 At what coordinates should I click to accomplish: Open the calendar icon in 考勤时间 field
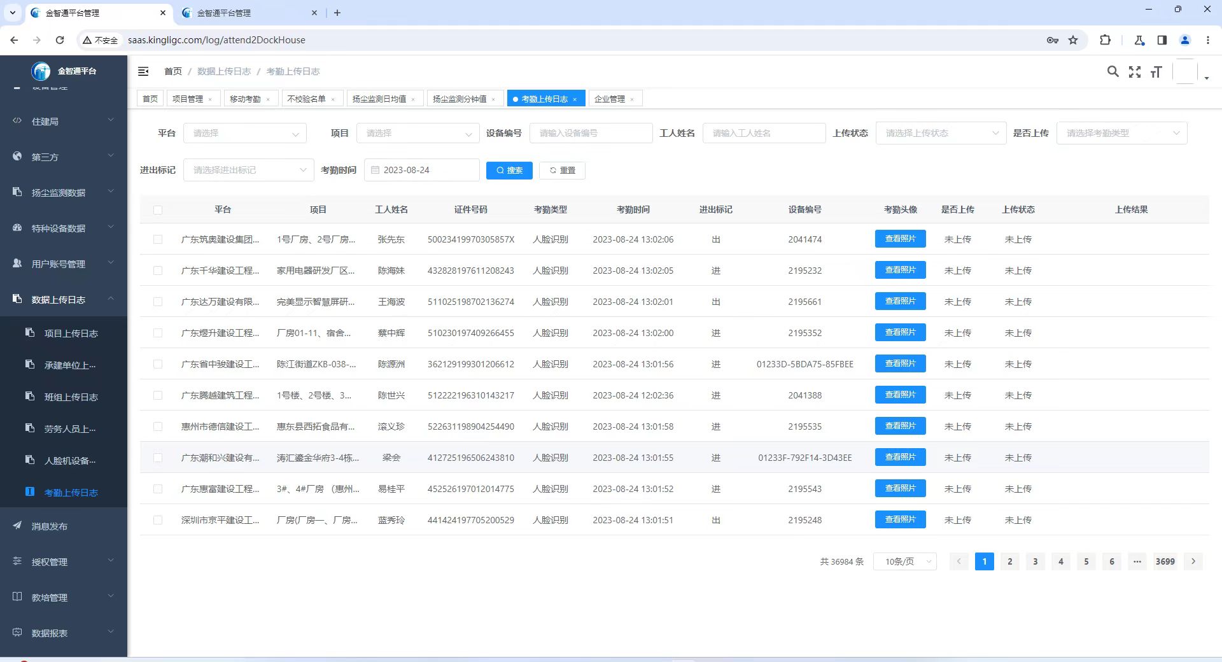point(375,170)
